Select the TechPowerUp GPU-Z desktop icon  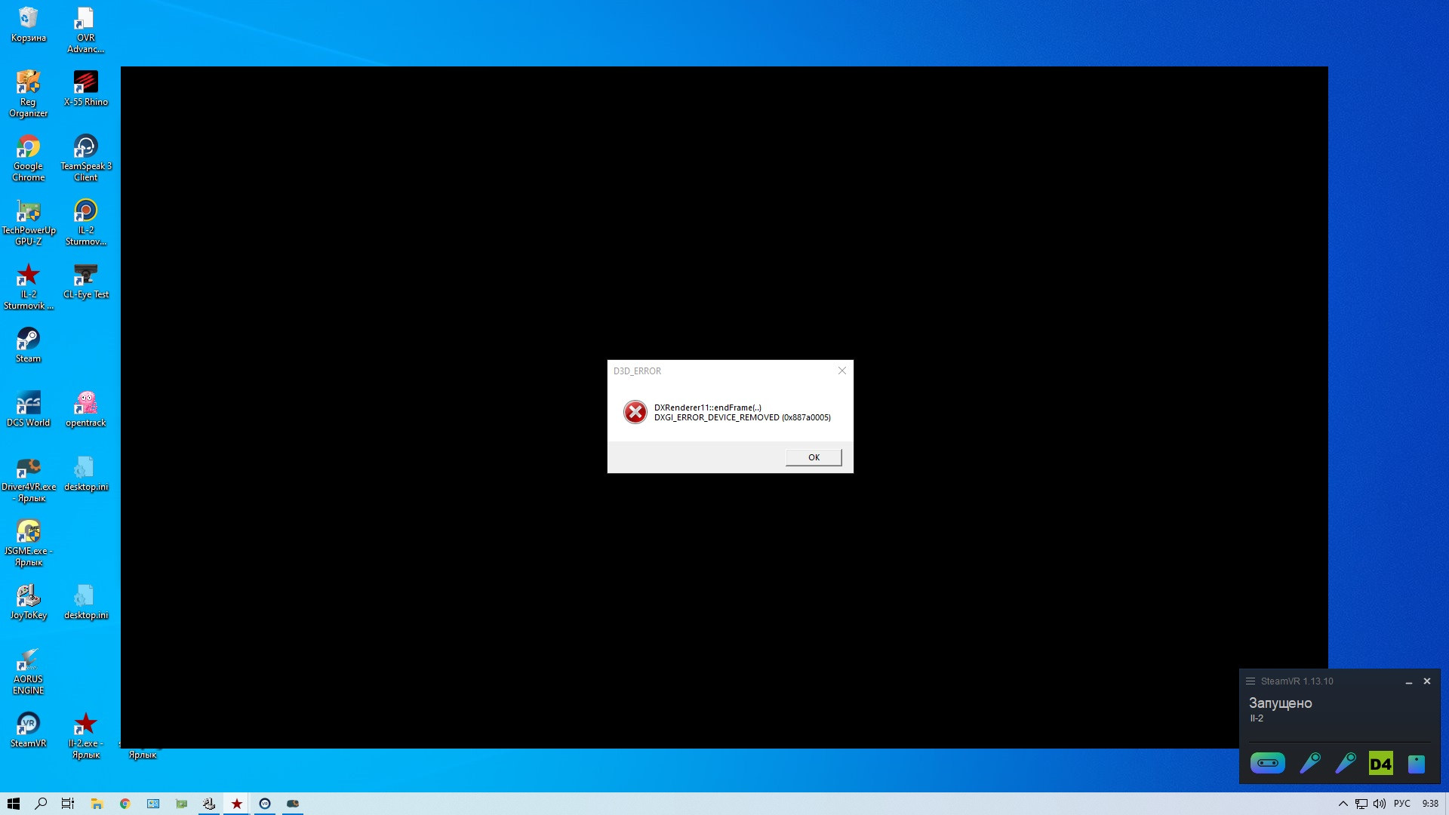coord(28,223)
